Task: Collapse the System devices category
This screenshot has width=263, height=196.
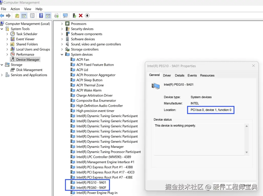Action: pos(62,54)
